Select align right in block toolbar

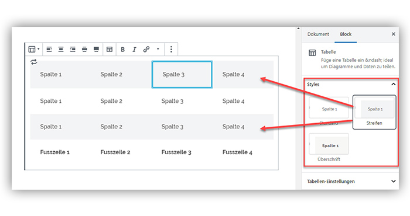click(x=73, y=49)
